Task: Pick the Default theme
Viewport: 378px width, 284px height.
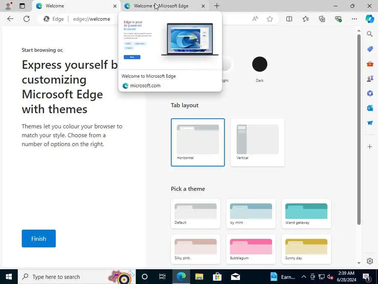Action: coord(196,214)
